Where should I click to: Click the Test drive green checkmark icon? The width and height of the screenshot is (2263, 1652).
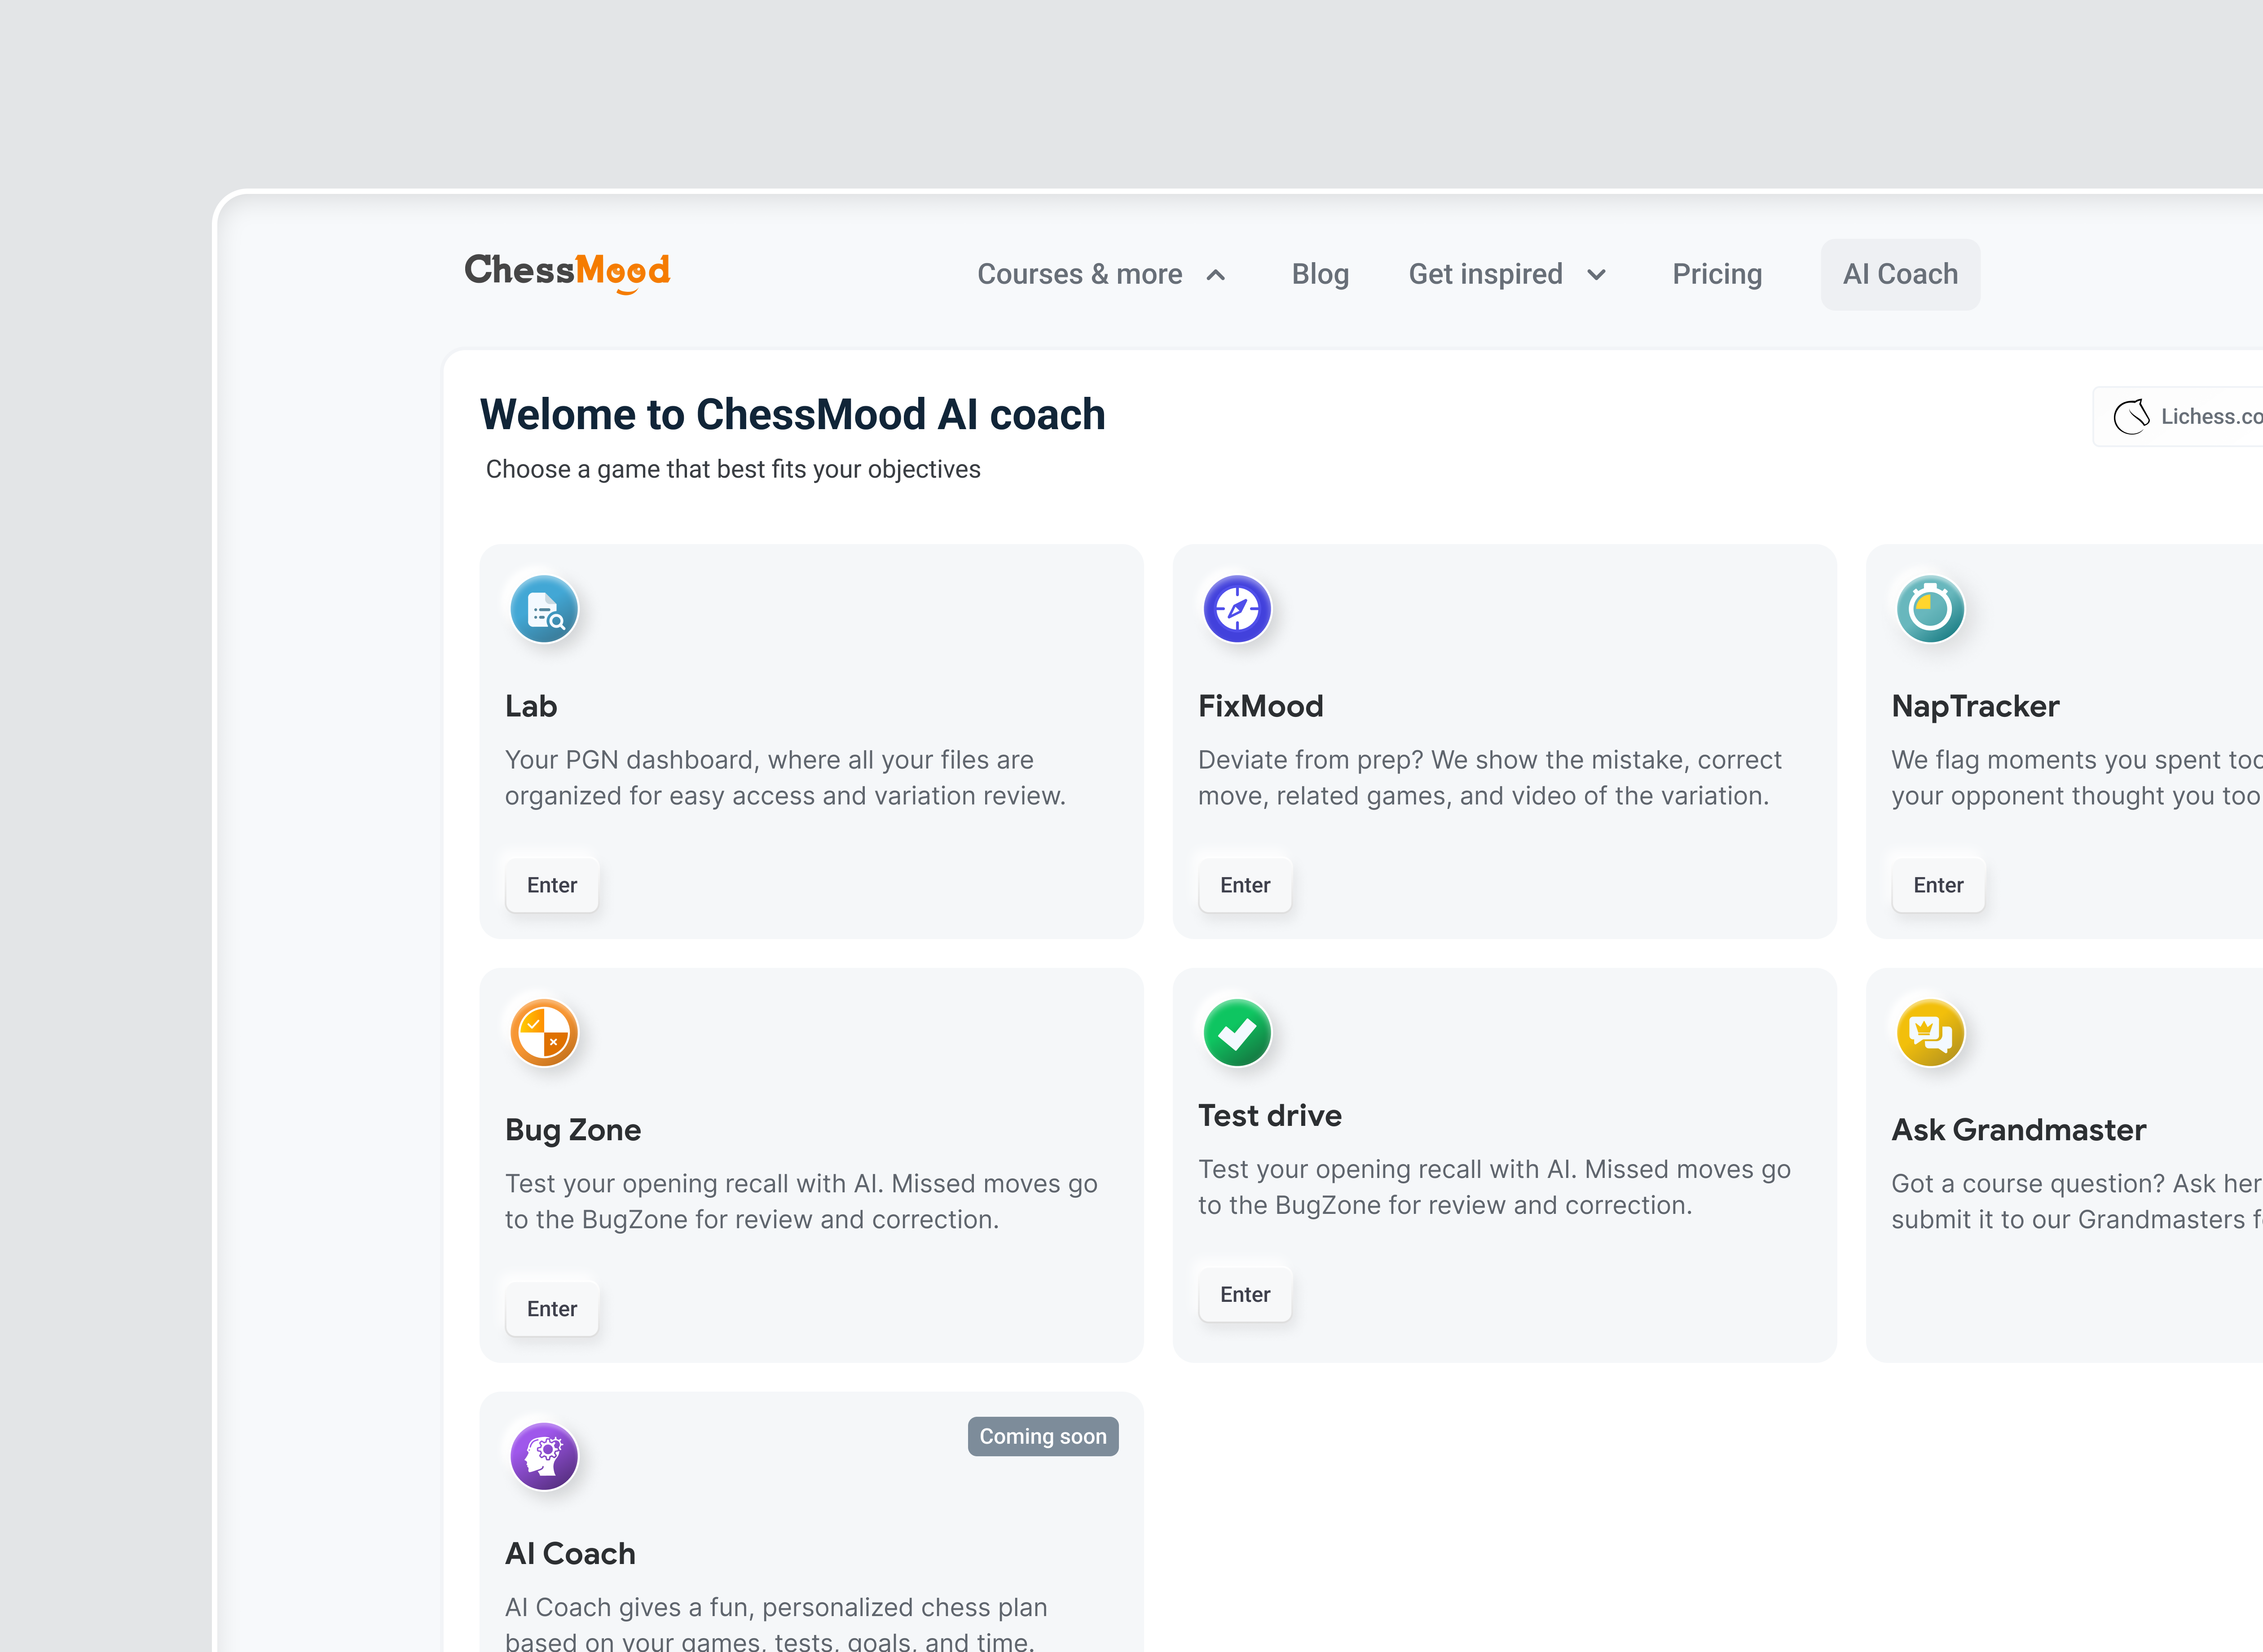click(x=1237, y=1033)
